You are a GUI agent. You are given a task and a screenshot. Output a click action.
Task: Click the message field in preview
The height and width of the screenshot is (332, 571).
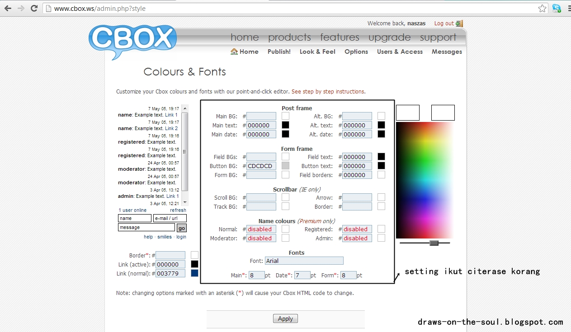point(146,228)
